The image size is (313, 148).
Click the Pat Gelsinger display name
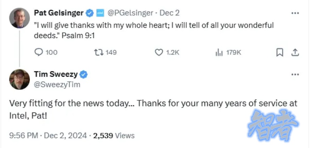coord(59,13)
